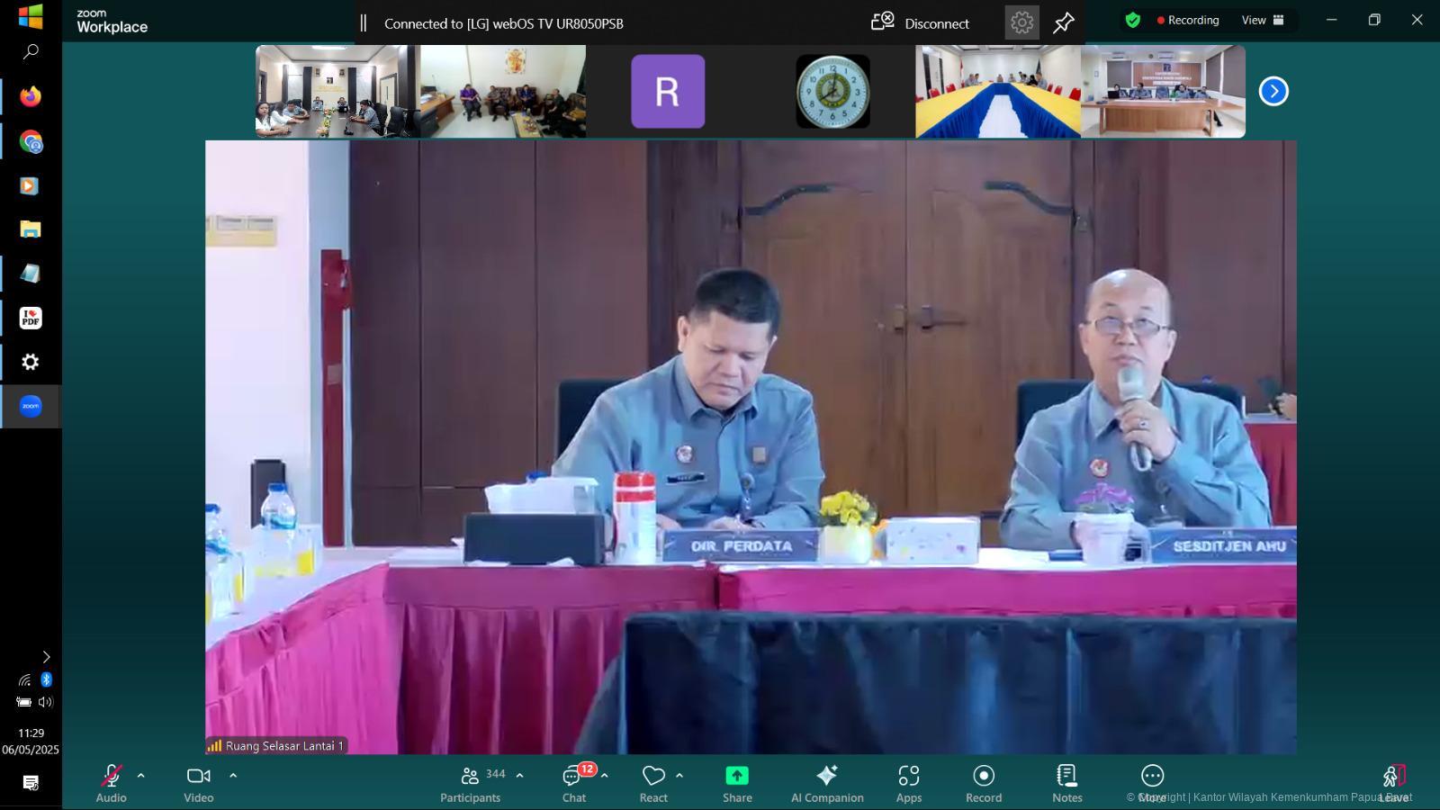
Task: Open the More options menu
Action: 1152,782
